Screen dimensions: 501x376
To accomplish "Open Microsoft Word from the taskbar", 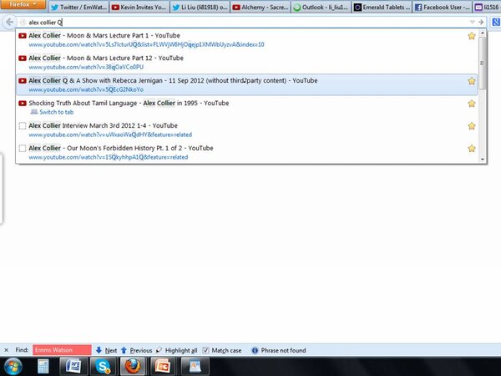I will [x=73, y=367].
